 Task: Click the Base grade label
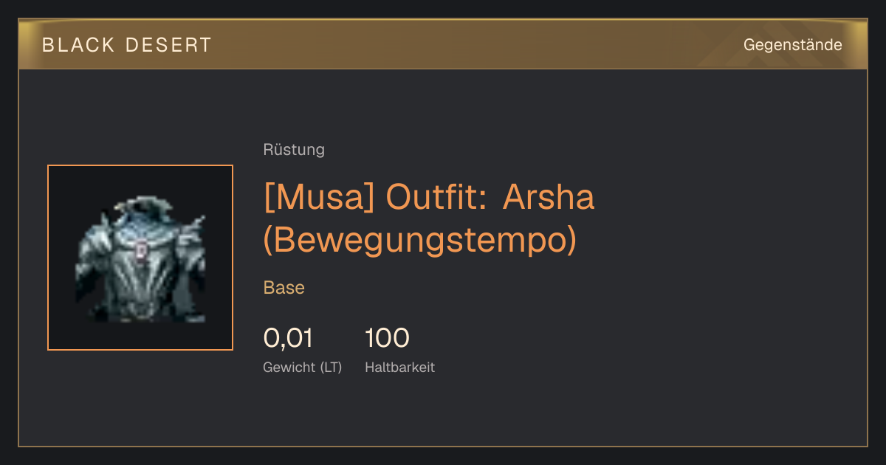click(x=284, y=287)
